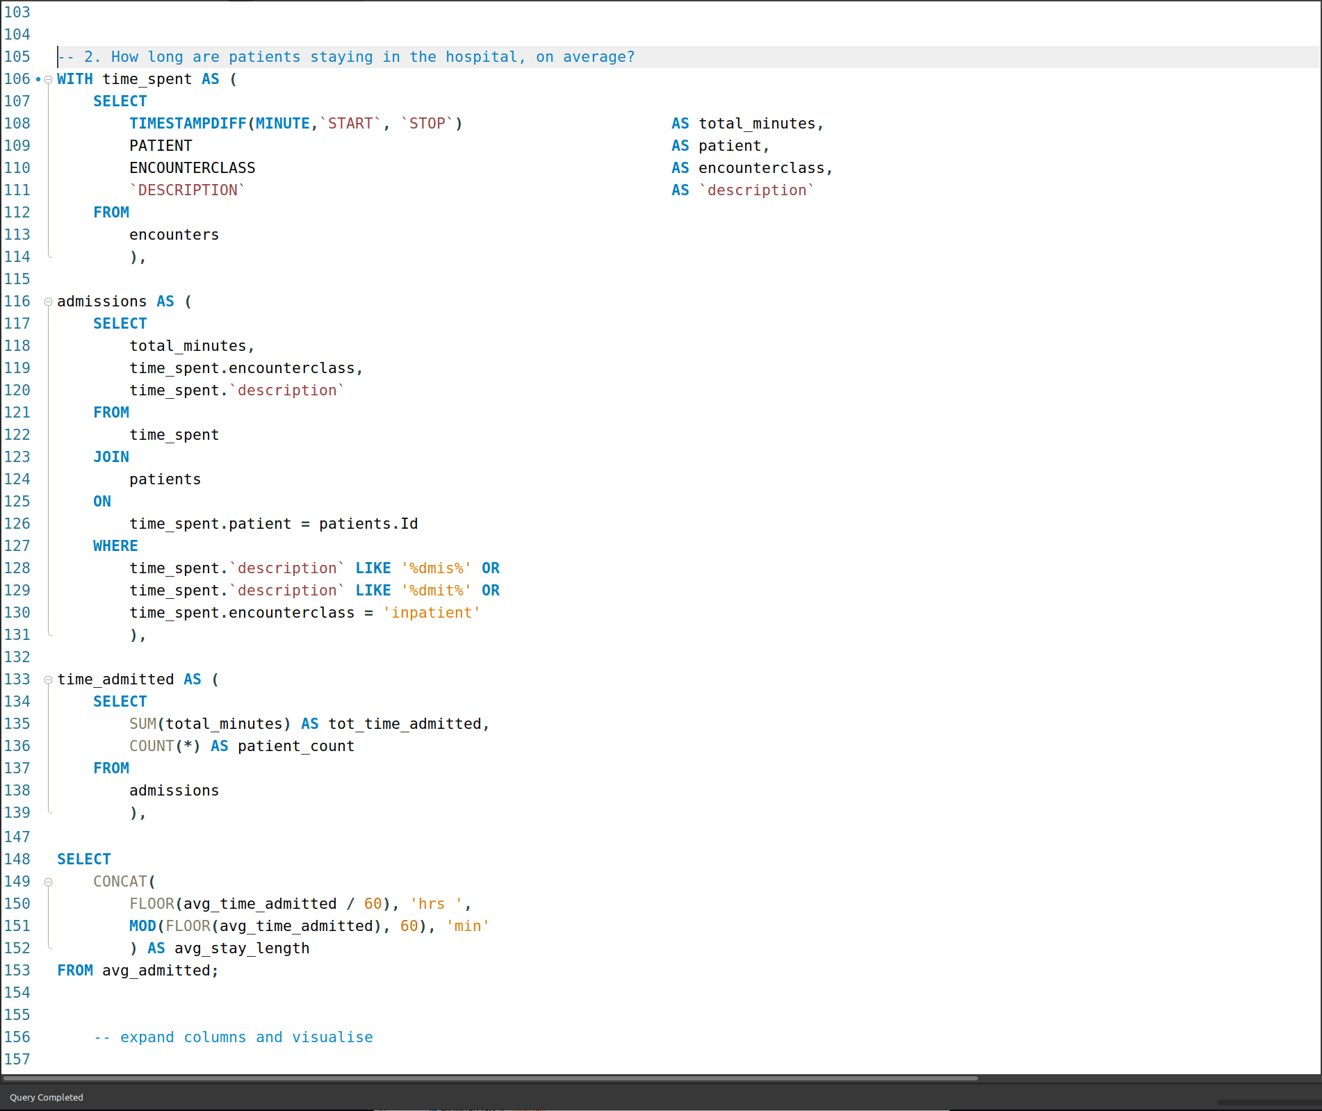Image resolution: width=1322 pixels, height=1111 pixels.
Task: Place cursor on the '%dmis%' pattern
Action: tap(436, 568)
